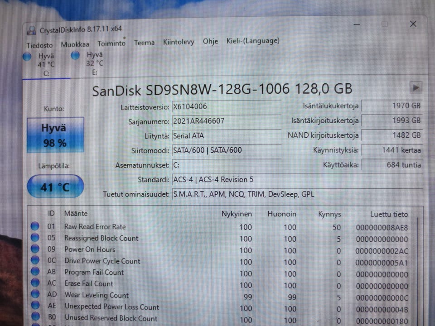This screenshot has width=435, height=326.
Task: Click the CrystalDiskInfo title bar app icon
Action: click(32, 30)
